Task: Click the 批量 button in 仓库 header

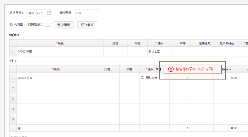Action: click(x=158, y=69)
